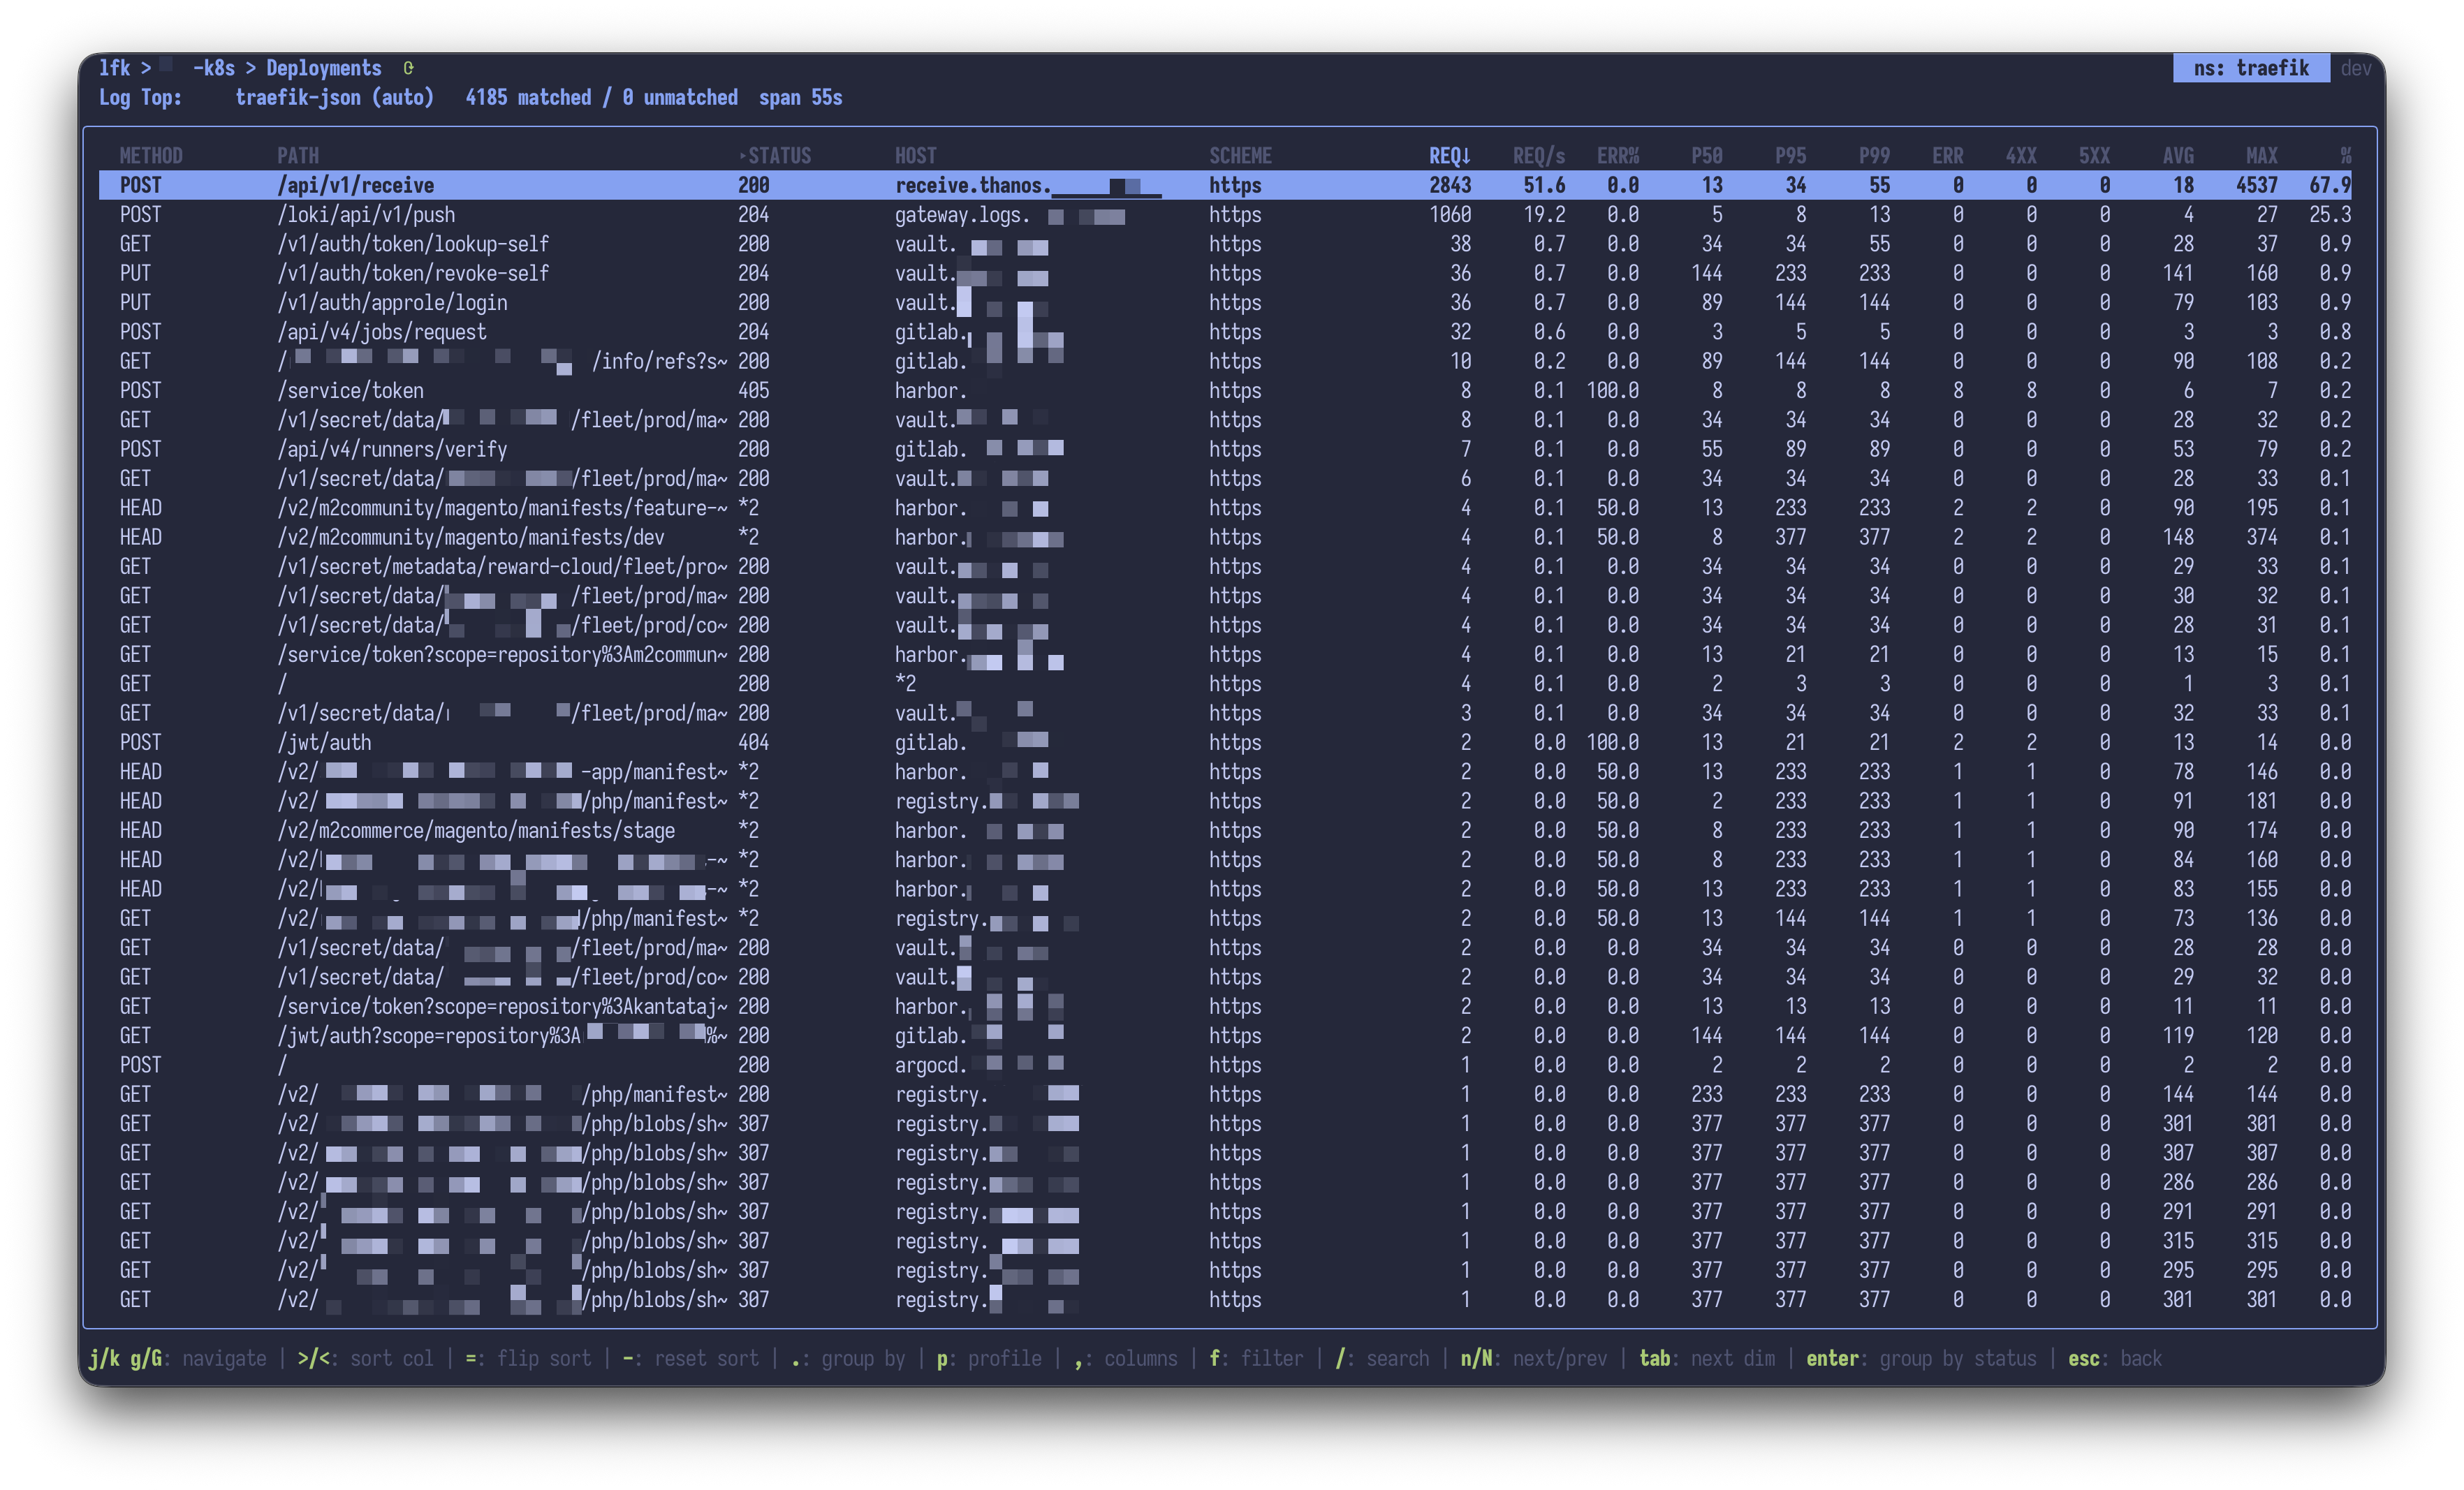Screen dimensions: 2464x1490
Task: Sort by the 4XX column header
Action: [2020, 156]
